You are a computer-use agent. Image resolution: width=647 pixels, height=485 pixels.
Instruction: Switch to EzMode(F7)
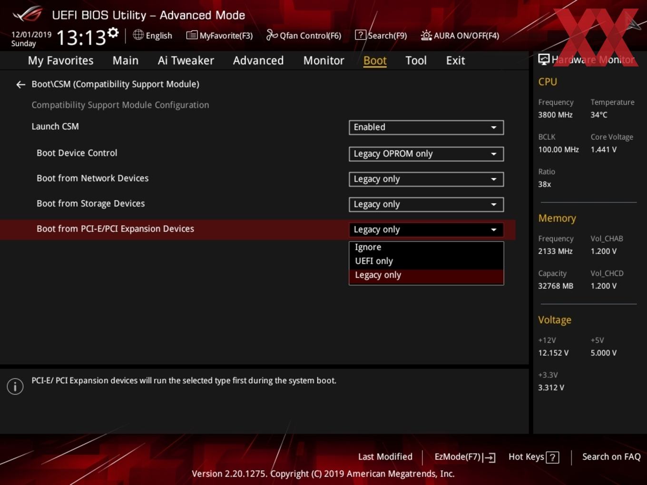point(465,457)
